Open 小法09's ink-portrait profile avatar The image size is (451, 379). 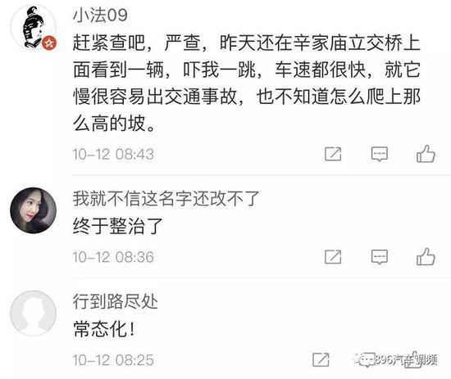pyautogui.click(x=33, y=27)
